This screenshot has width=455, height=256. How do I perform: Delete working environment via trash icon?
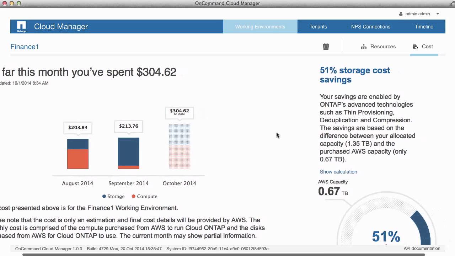point(326,47)
